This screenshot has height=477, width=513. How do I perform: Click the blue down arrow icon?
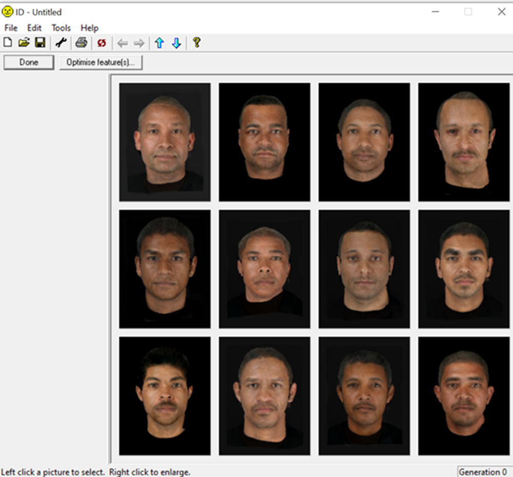pos(176,42)
